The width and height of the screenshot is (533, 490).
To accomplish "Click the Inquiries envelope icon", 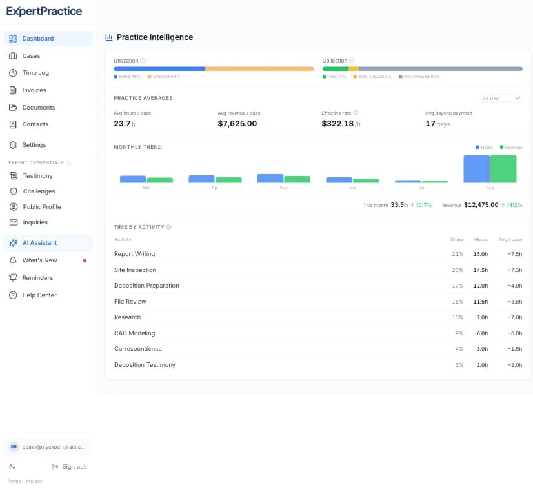I will (14, 222).
